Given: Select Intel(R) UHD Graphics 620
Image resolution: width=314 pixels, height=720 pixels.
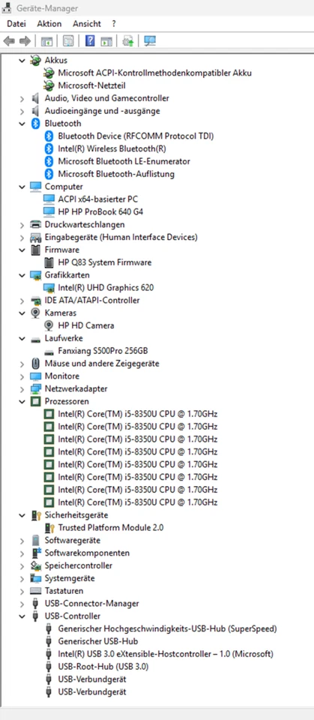Looking at the screenshot, I should pos(106,288).
